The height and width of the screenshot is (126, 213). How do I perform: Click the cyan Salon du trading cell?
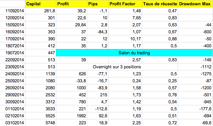coord(134,53)
